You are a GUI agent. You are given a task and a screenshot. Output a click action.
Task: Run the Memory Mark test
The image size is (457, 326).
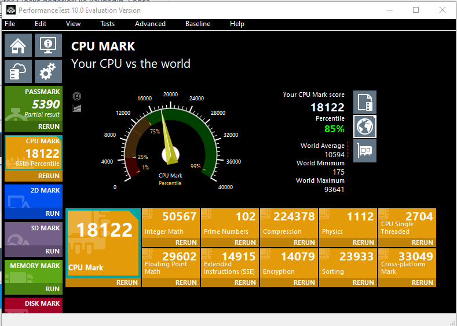pyautogui.click(x=53, y=289)
